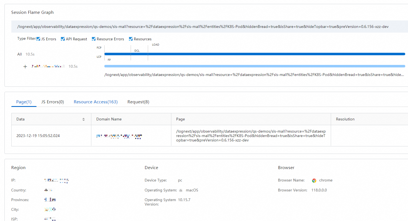Click the Chrome browser icon
This screenshot has height=221, width=408.
tap(314, 180)
